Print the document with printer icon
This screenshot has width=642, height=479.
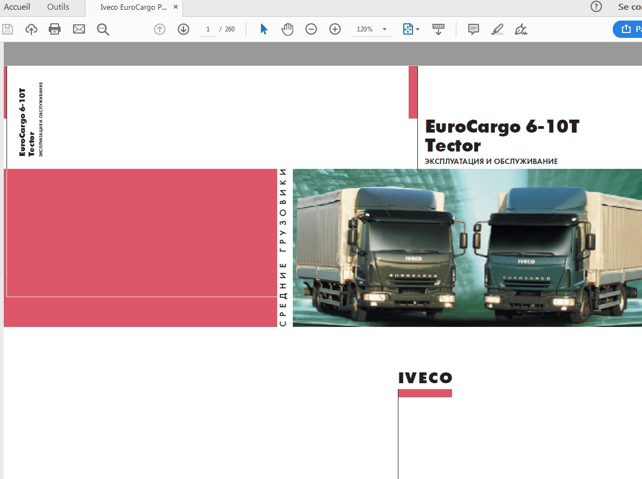[55, 29]
